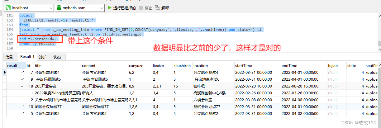Viewport: 381px width, 128px height.
Task: Click the fujian column header
Action: coord(336,66)
